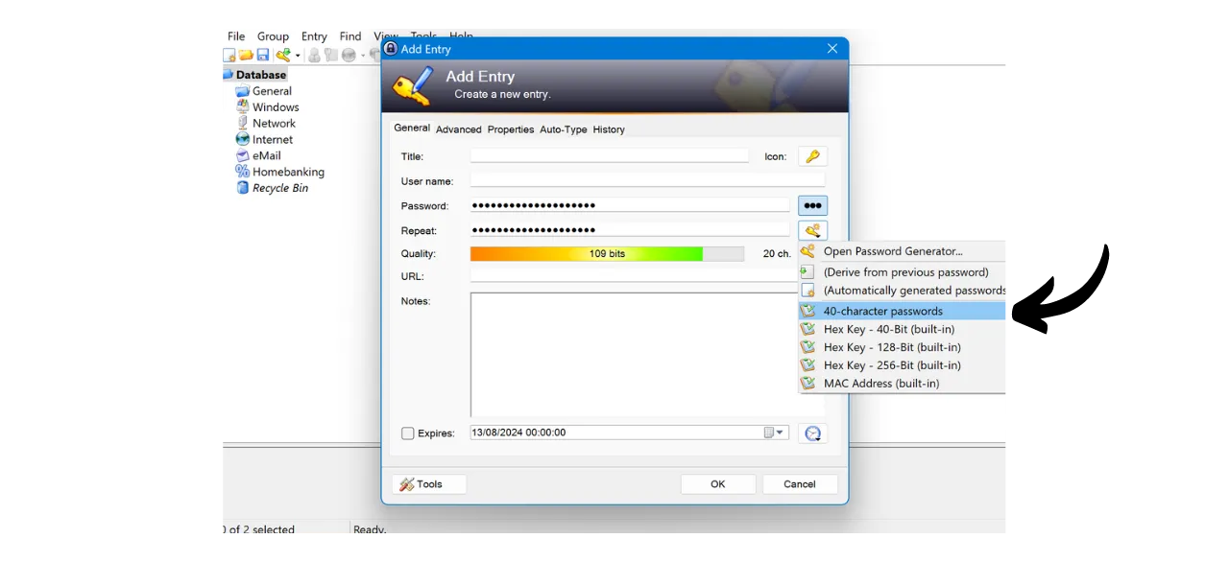Toggle password visibility with the dots button
Image resolution: width=1229 pixels, height=562 pixels.
click(812, 205)
